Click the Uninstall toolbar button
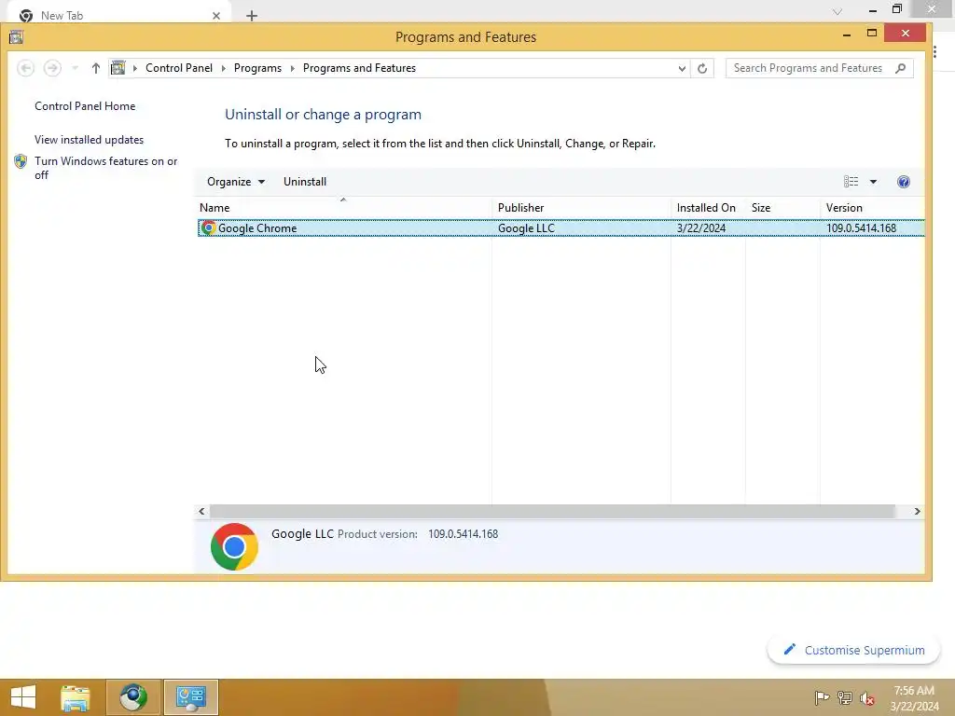 [x=305, y=182]
